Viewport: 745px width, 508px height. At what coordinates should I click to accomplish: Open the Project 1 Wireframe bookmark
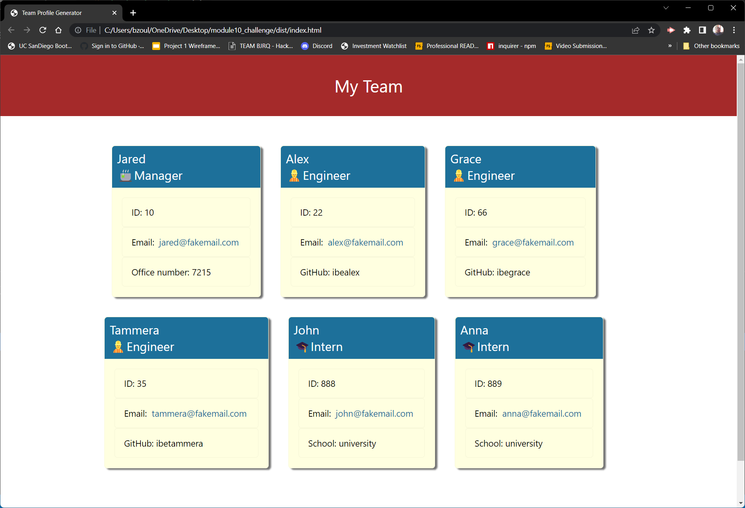[186, 46]
